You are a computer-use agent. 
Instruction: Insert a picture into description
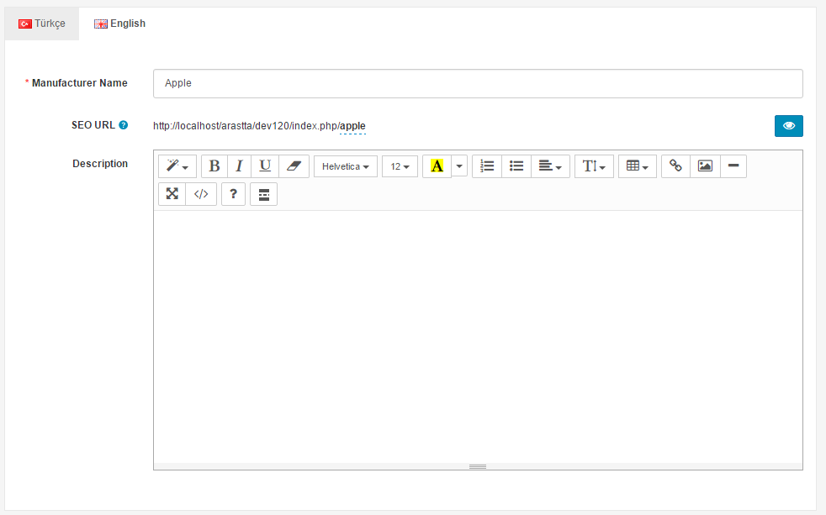(x=706, y=166)
